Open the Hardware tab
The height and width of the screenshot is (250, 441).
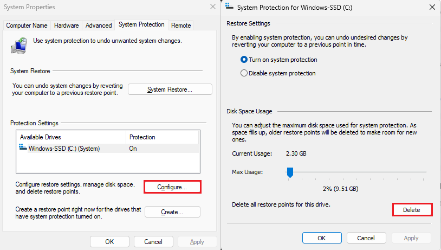[x=67, y=25]
